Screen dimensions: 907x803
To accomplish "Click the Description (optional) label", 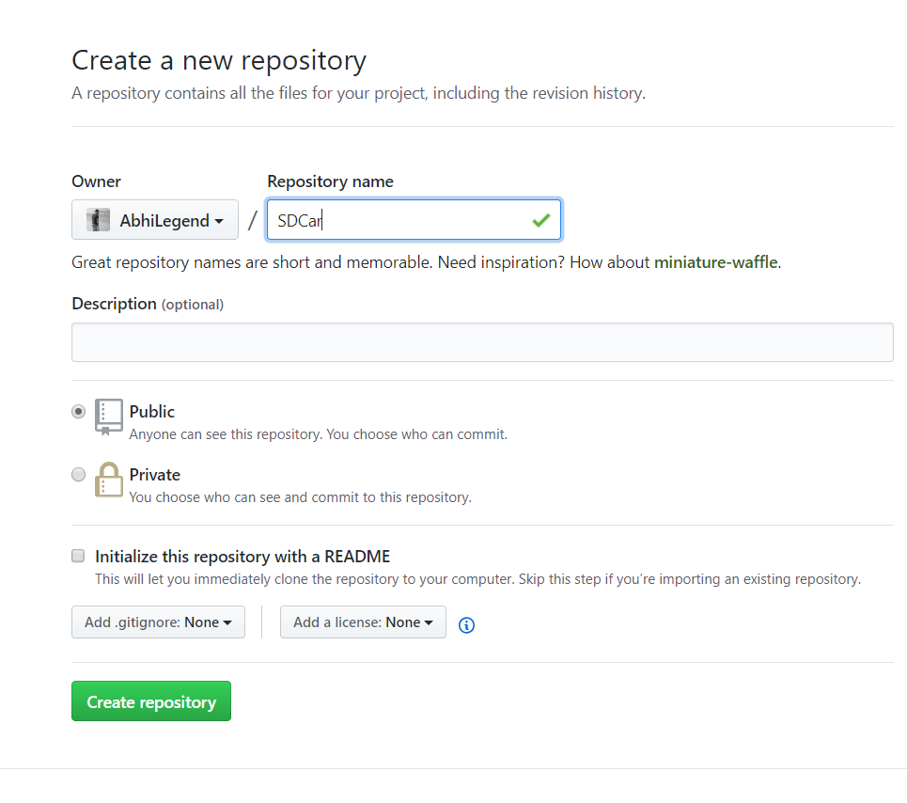I will click(148, 304).
